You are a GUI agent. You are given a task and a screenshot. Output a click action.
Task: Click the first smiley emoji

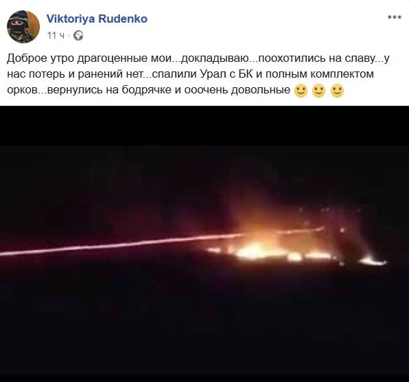(x=301, y=91)
